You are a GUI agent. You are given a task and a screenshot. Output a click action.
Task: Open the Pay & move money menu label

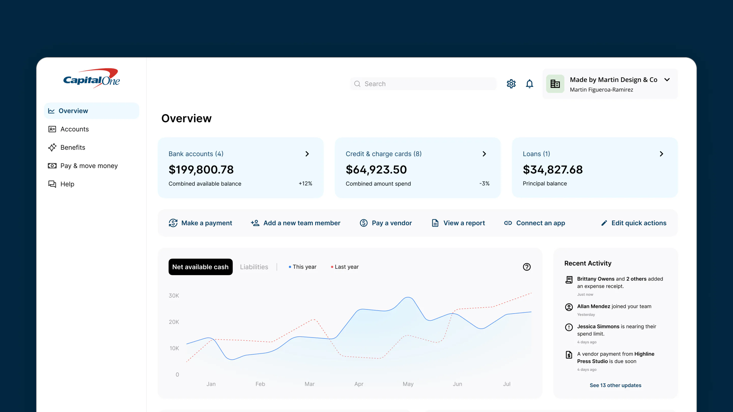point(89,166)
